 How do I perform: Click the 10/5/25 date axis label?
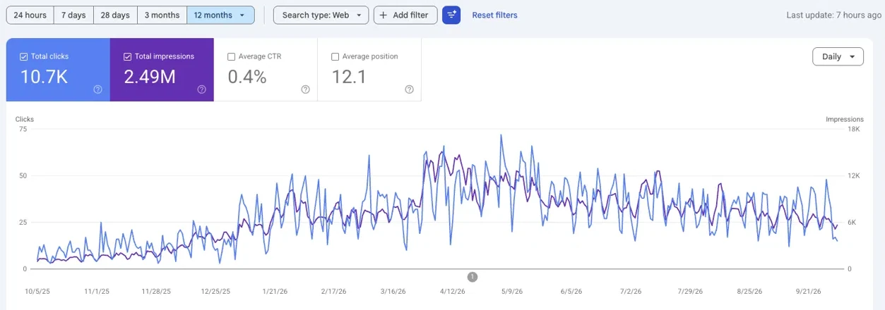pyautogui.click(x=37, y=291)
